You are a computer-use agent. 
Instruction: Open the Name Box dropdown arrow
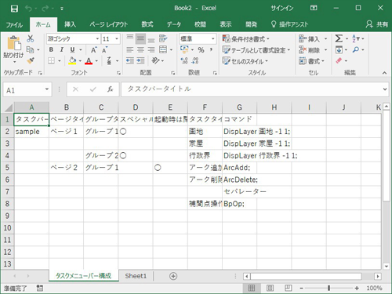click(x=47, y=89)
